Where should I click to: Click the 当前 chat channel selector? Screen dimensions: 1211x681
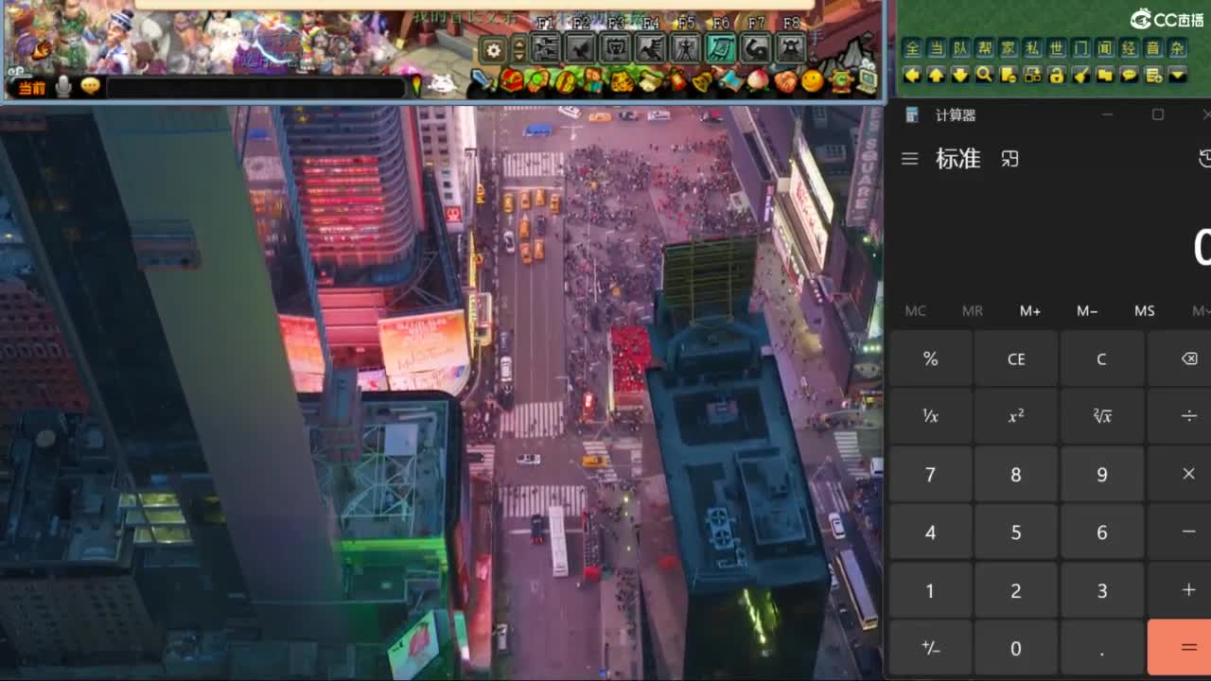[x=30, y=88]
